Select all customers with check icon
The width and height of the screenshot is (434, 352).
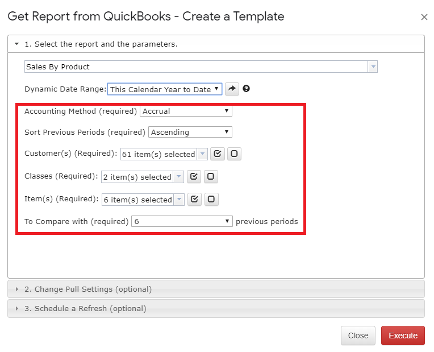[217, 154]
